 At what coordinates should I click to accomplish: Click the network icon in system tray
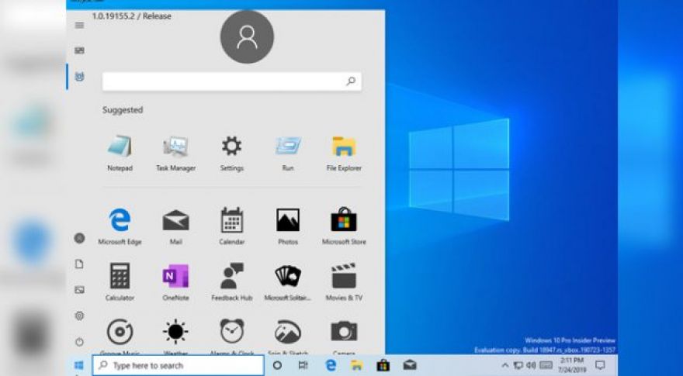click(518, 366)
